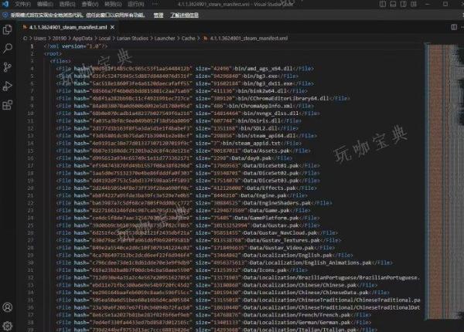Open the Accounts menu icon
Viewport: 464px width, 332px height.
[x=8, y=307]
